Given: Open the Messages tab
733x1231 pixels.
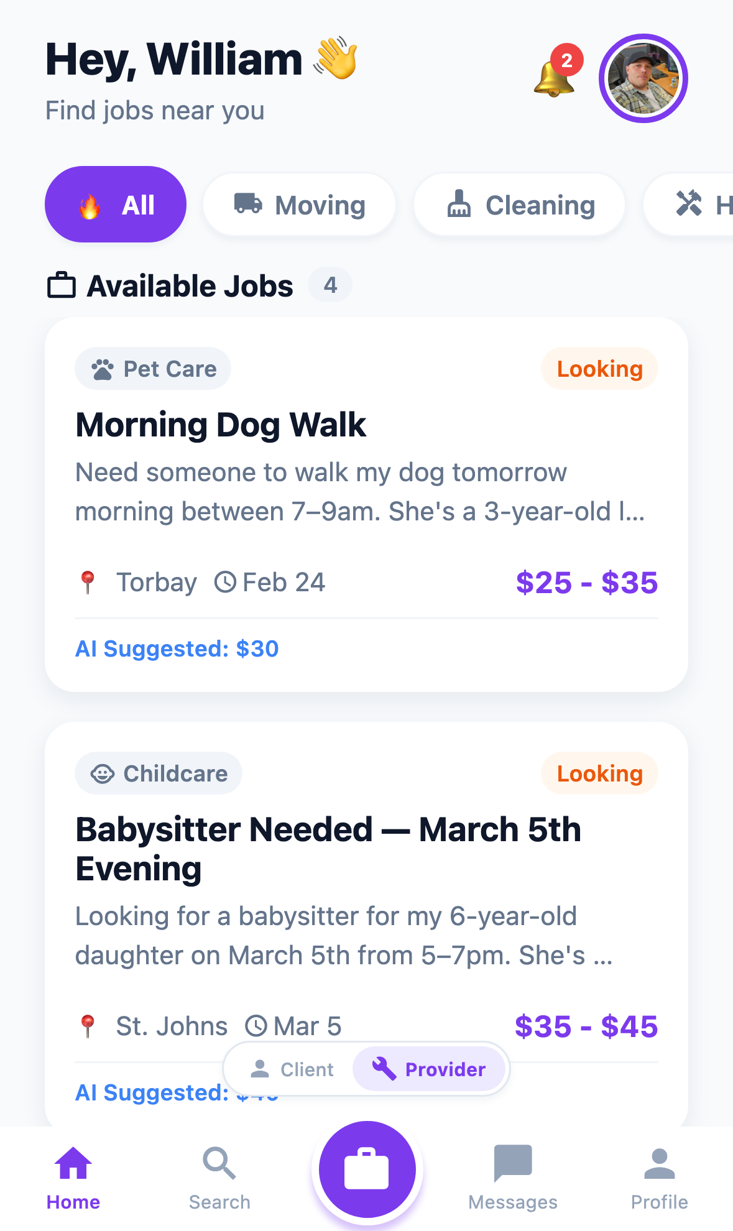Looking at the screenshot, I should [x=513, y=1177].
